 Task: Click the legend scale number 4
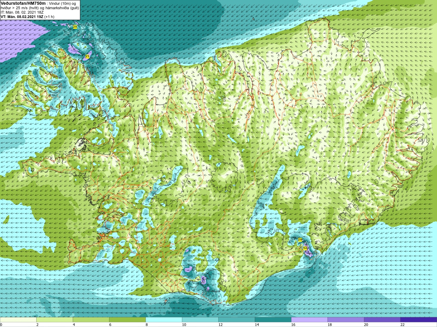(x=74, y=325)
